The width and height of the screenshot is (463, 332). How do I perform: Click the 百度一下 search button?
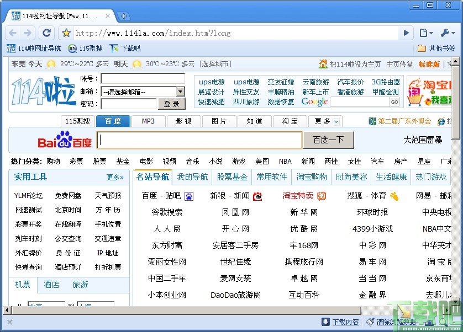pos(329,140)
